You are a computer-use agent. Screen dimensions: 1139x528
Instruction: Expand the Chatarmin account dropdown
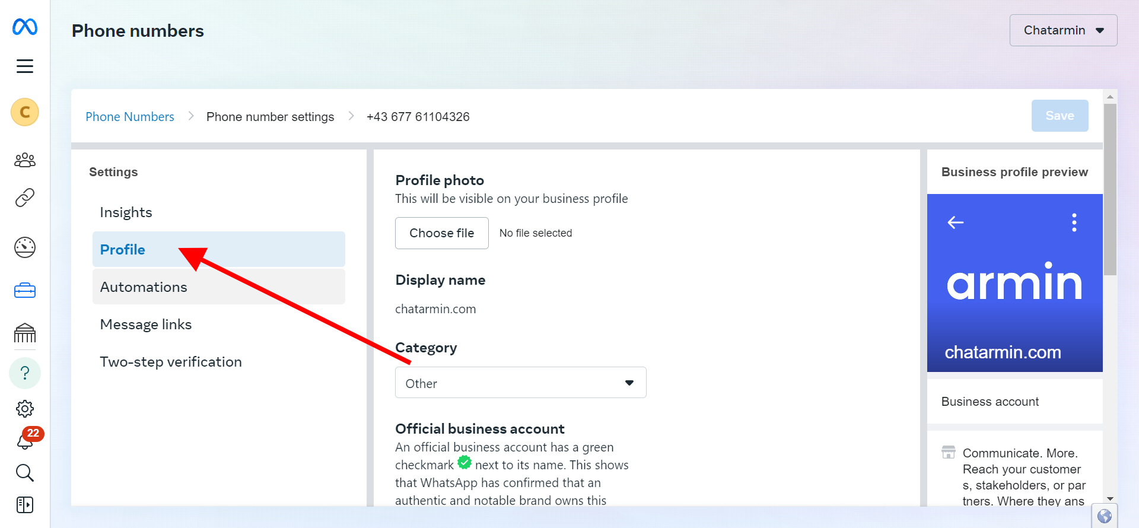pos(1063,30)
